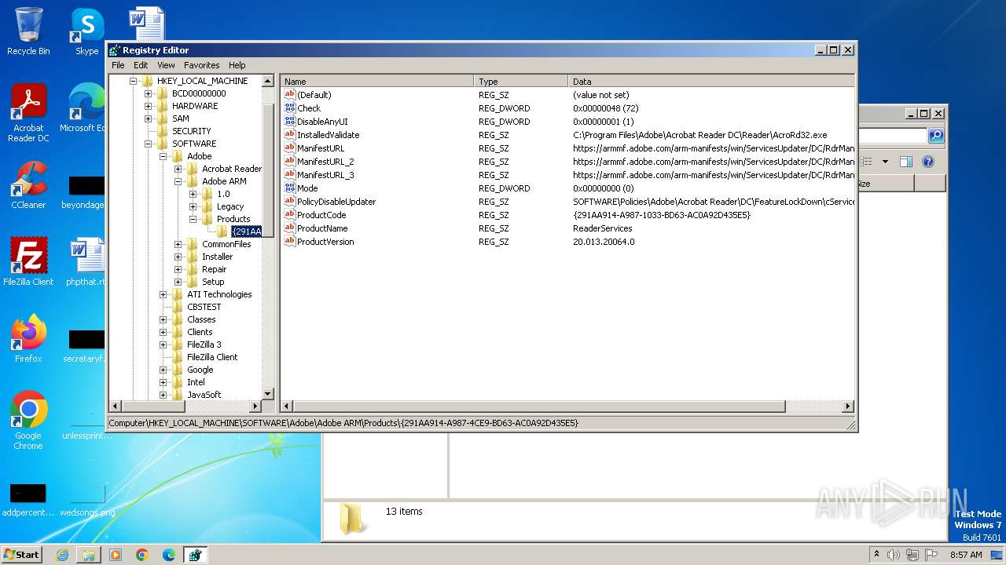Open the Recycle Bin desktop icon
This screenshot has height=565, width=1006.
(28, 31)
